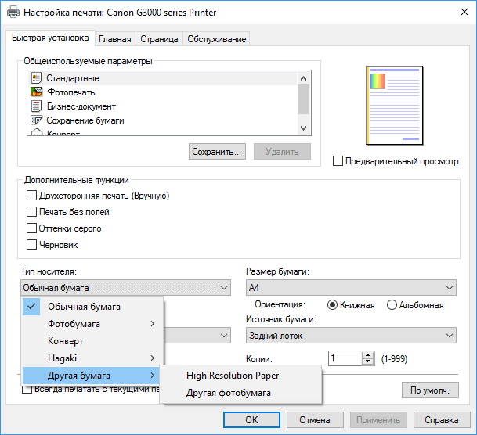Increase copies with the up stepper
477x435 pixels.
tap(368, 355)
